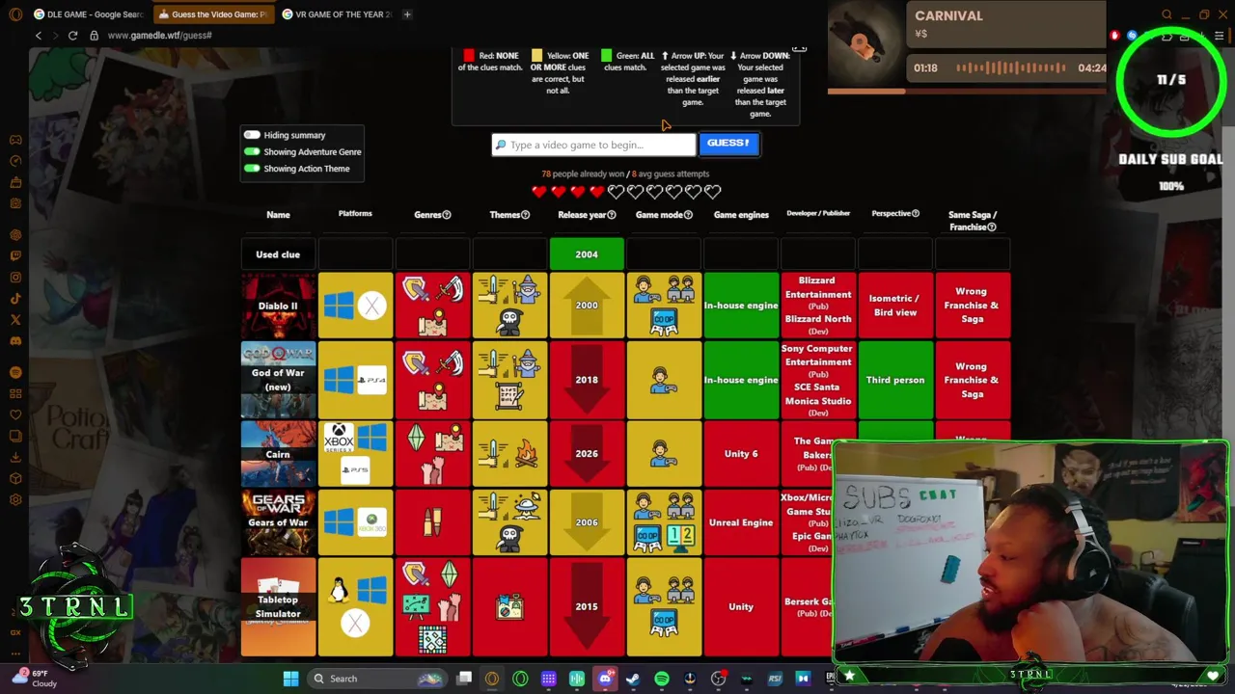Click site lock icon in address bar
The image size is (1235, 694).
[x=94, y=36]
